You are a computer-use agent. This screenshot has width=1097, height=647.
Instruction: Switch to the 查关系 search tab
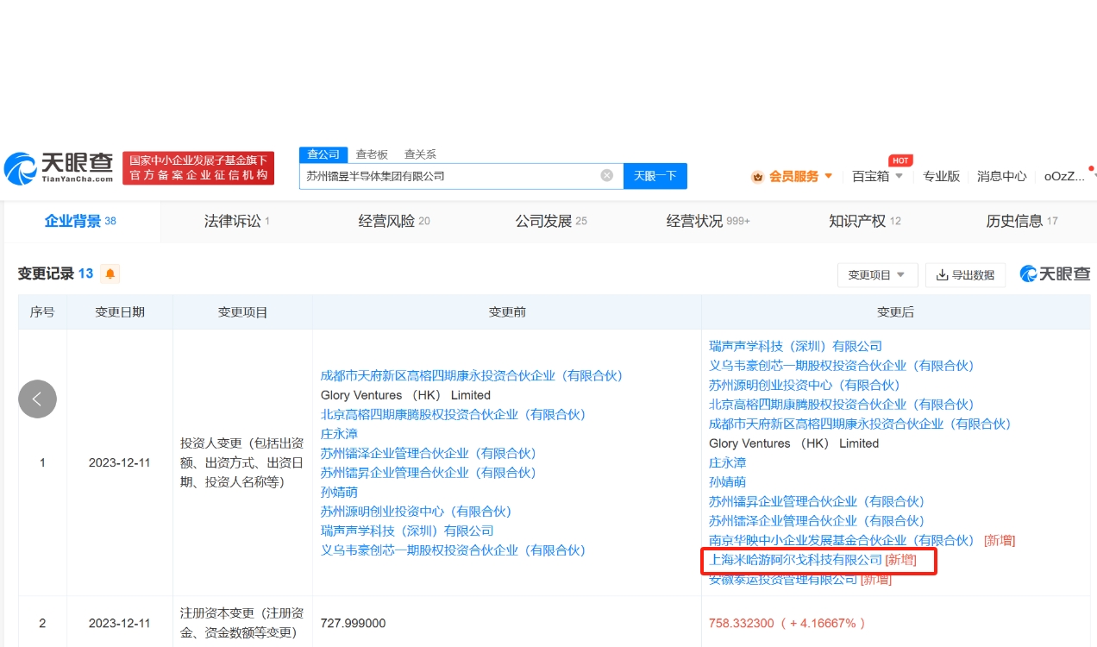click(420, 154)
